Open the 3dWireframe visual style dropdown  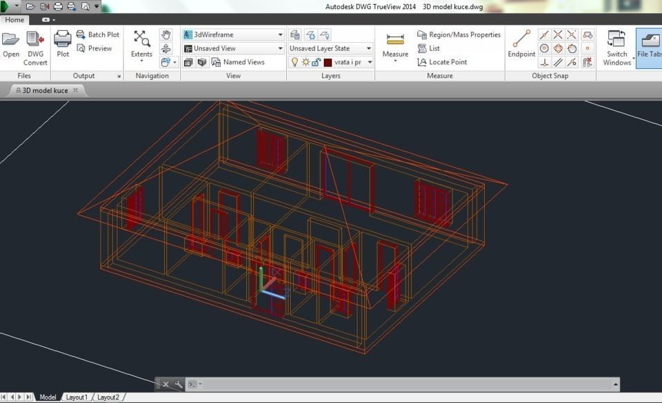click(x=234, y=34)
